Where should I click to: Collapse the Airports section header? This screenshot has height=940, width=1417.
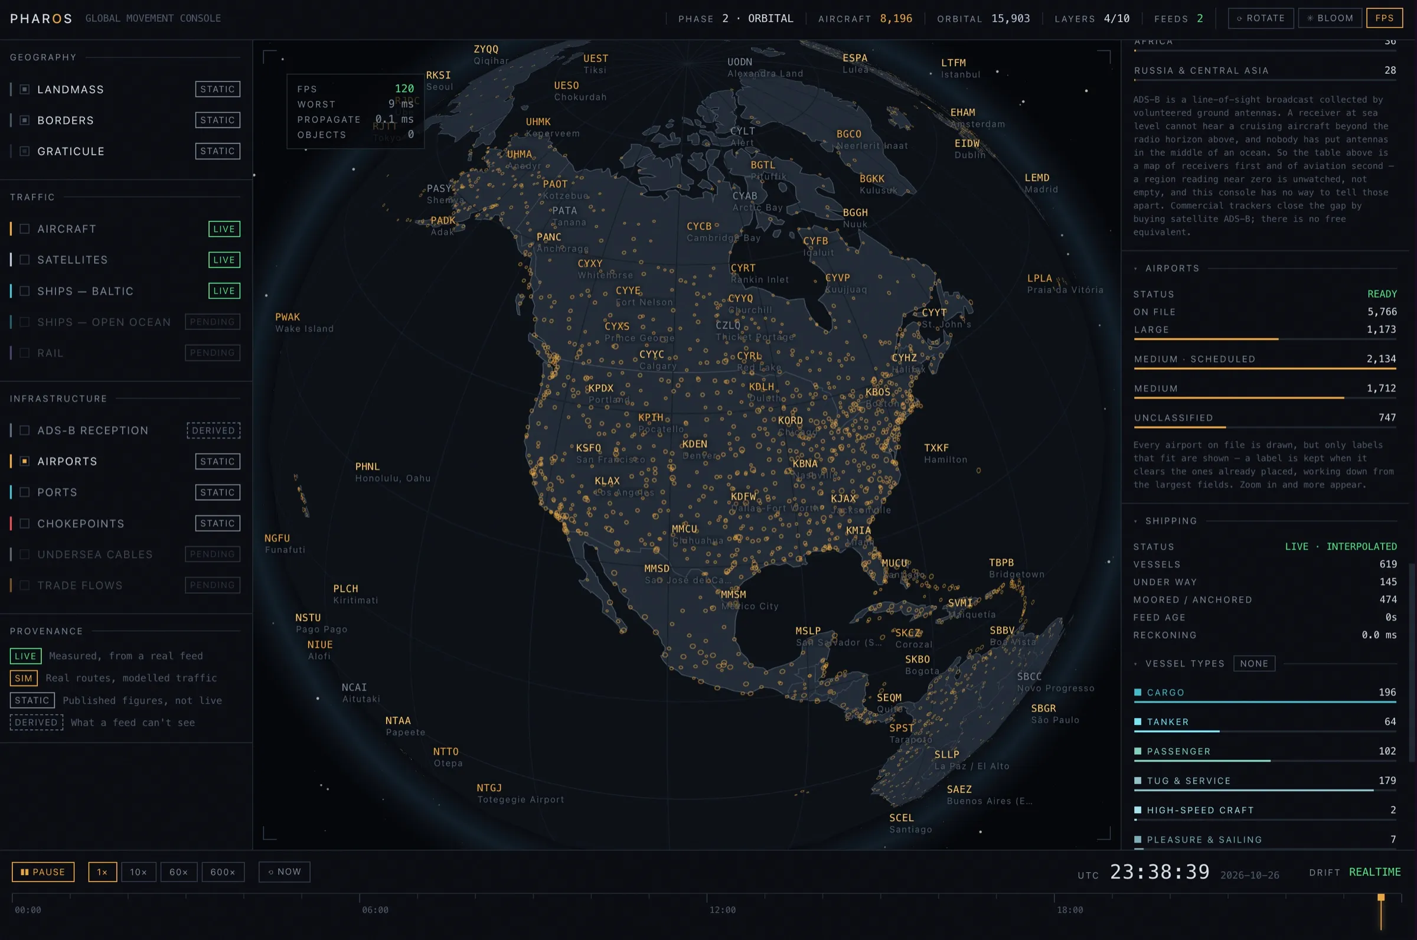pos(1173,269)
